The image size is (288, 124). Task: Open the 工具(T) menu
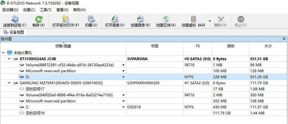(x=46, y=10)
